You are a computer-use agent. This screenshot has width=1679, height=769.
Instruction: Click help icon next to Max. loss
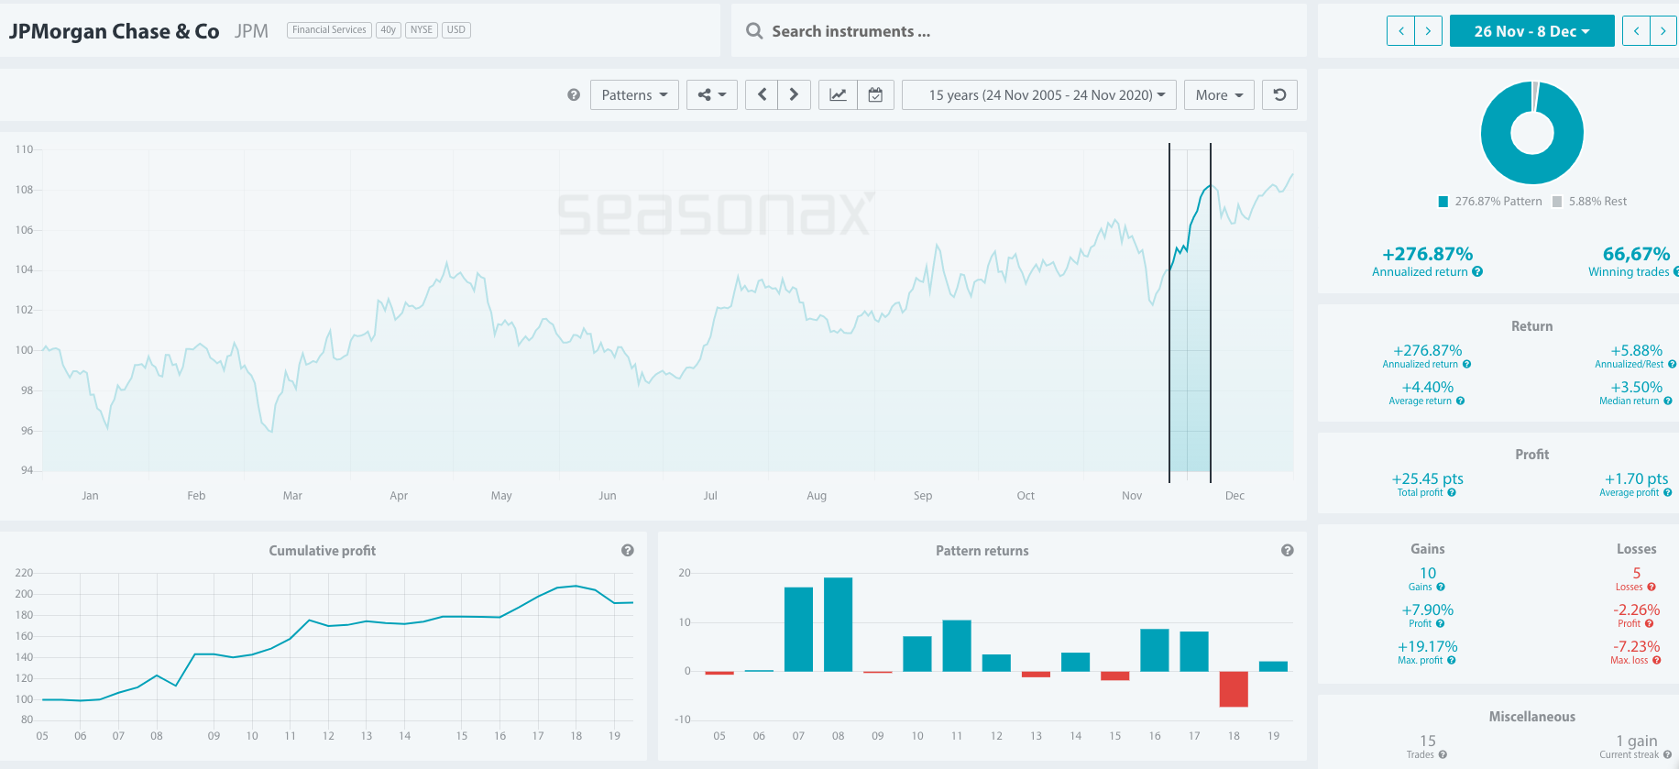[x=1657, y=660]
